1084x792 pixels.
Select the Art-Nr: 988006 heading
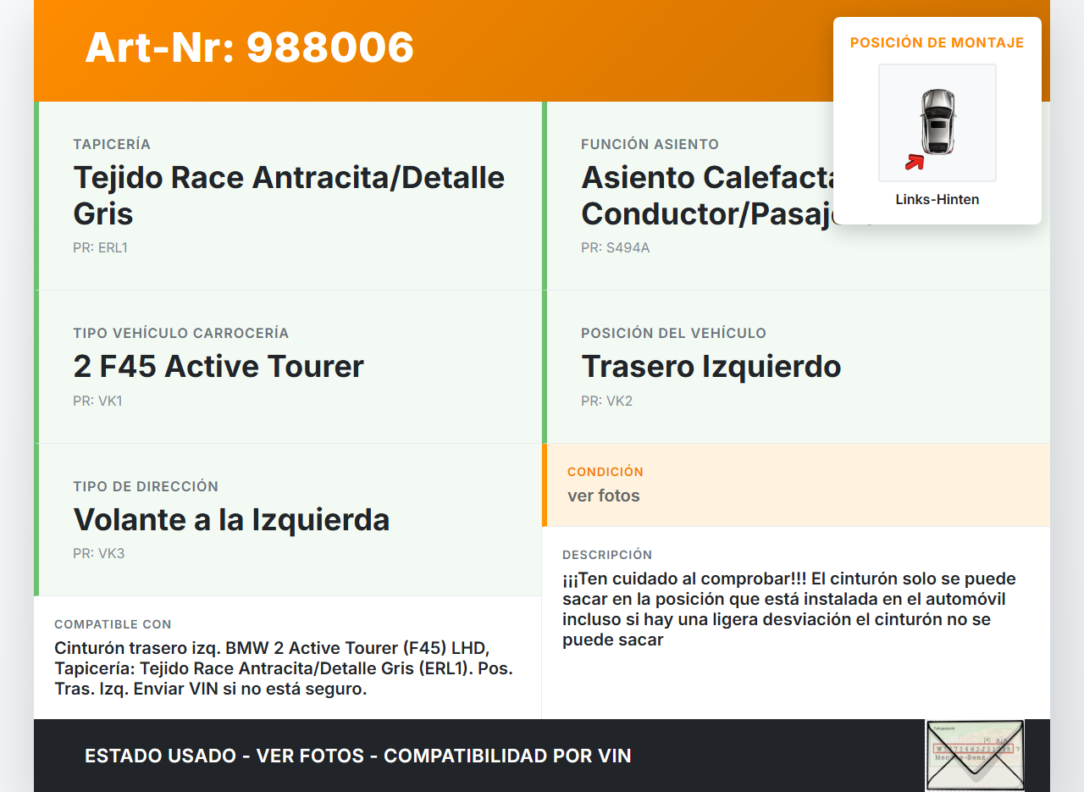coord(250,47)
